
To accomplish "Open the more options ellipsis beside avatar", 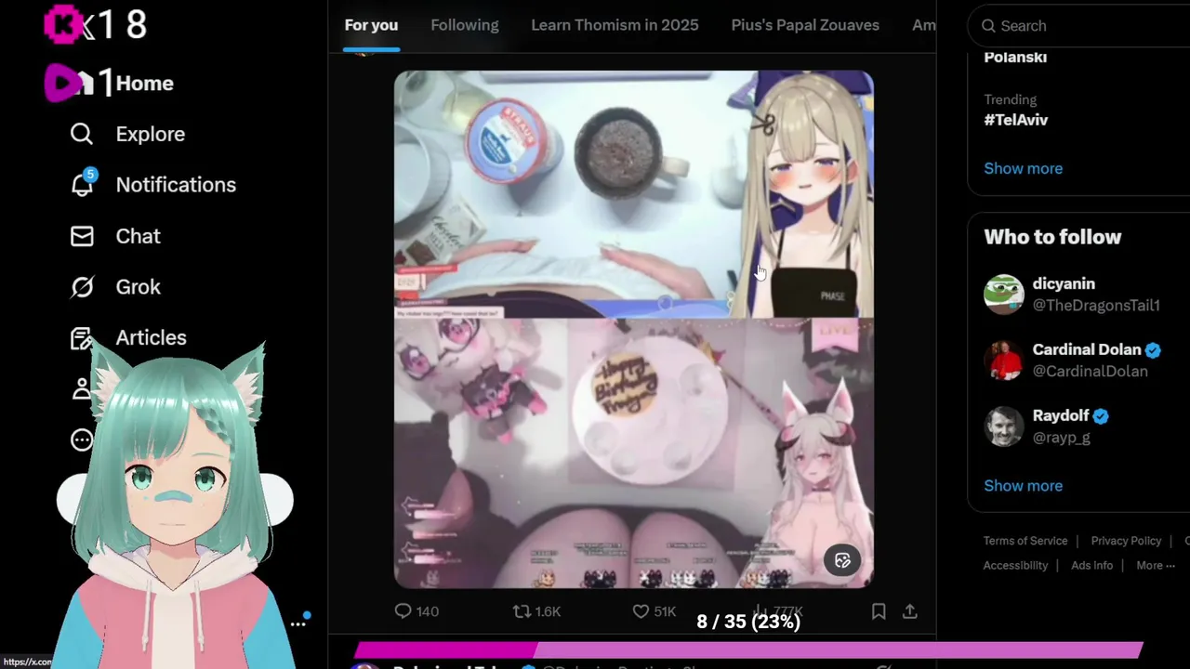I will pyautogui.click(x=297, y=623).
